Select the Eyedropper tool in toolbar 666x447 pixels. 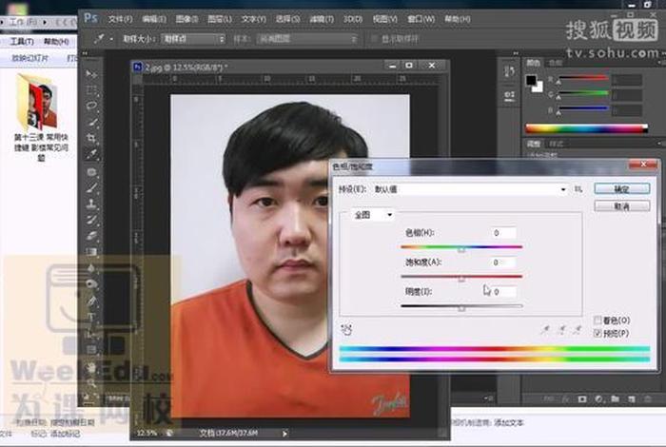91,154
